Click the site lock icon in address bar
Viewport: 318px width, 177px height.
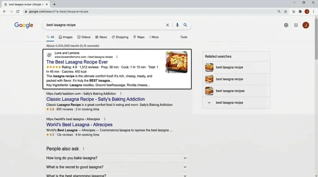pyautogui.click(x=26, y=11)
